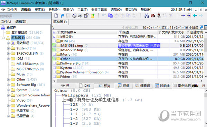Switch to the 卷 view tab
The image size is (207, 127).
point(65,86)
